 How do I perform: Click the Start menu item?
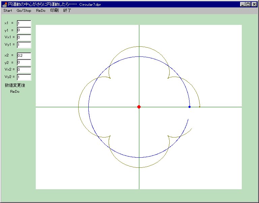(8, 10)
